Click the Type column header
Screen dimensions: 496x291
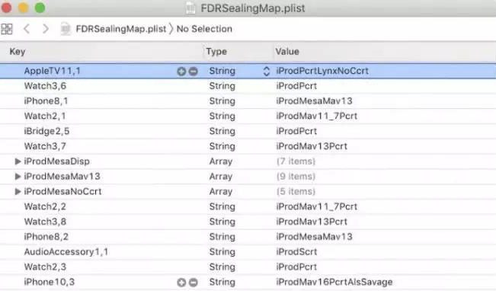(216, 52)
